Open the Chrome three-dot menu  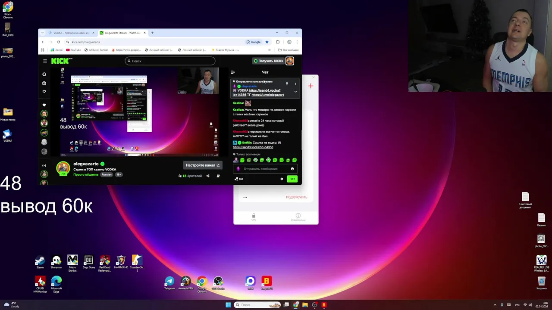pos(297,42)
